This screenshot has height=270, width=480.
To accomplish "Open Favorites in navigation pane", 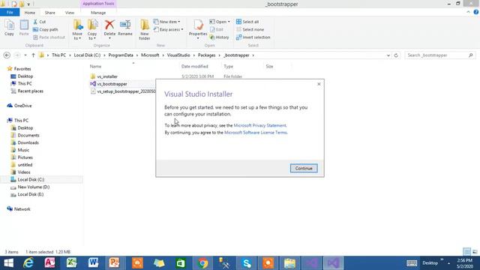I will (x=22, y=69).
